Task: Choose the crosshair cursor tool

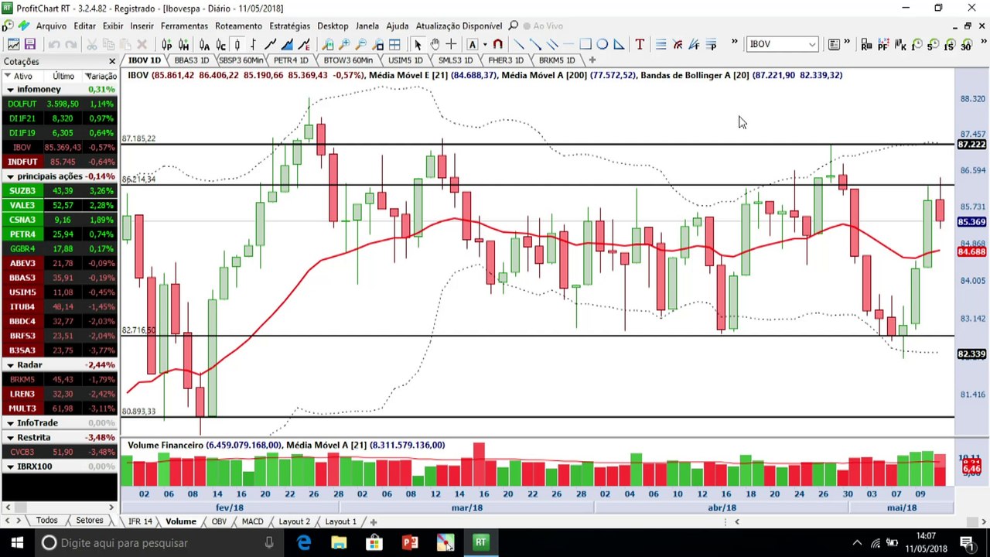Action: point(452,44)
